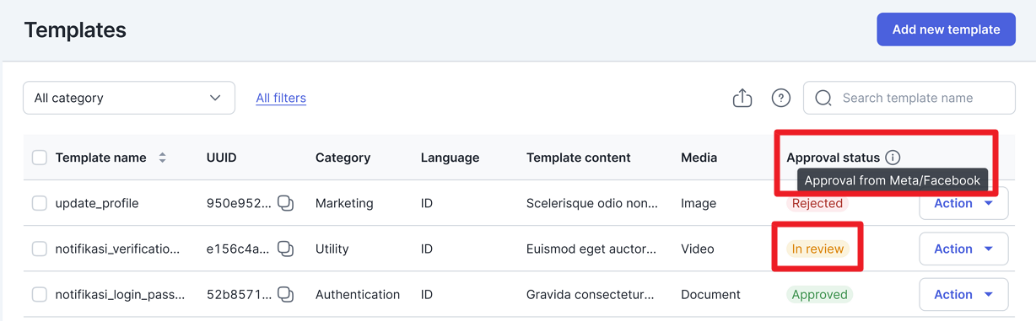Open the All category dropdown
The image size is (1036, 321).
(x=129, y=98)
